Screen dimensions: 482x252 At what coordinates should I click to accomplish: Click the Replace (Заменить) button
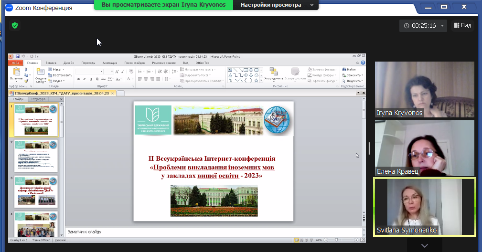pos(353,75)
